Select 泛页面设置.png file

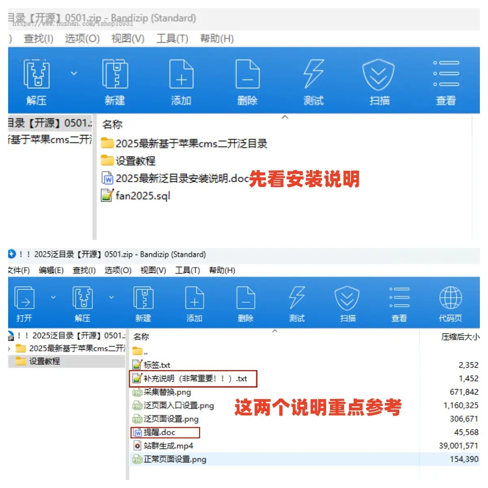(x=166, y=419)
